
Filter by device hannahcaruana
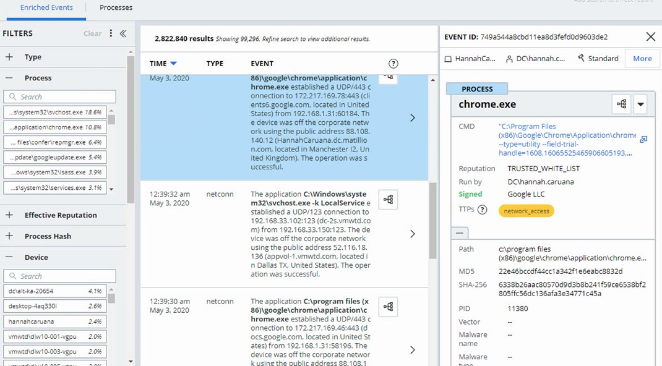point(55,321)
